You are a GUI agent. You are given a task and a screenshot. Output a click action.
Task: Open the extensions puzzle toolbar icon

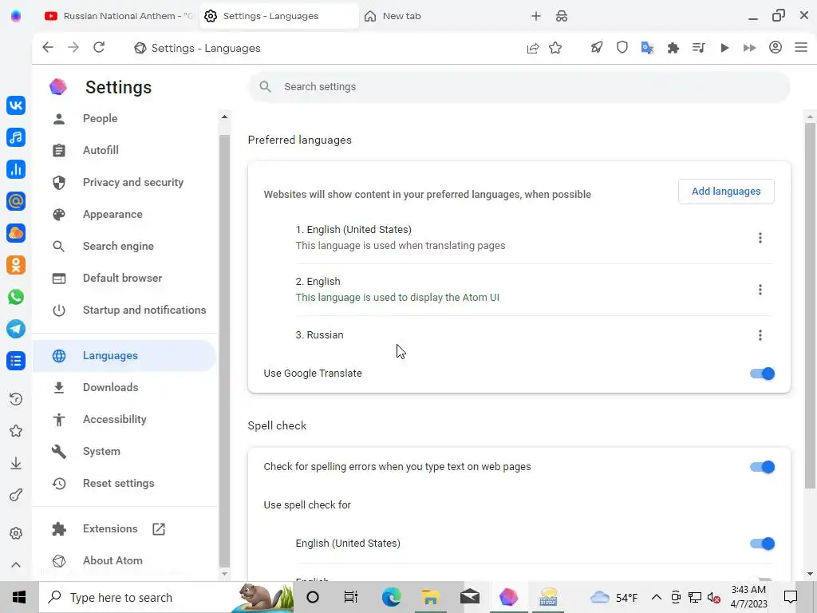(x=673, y=48)
